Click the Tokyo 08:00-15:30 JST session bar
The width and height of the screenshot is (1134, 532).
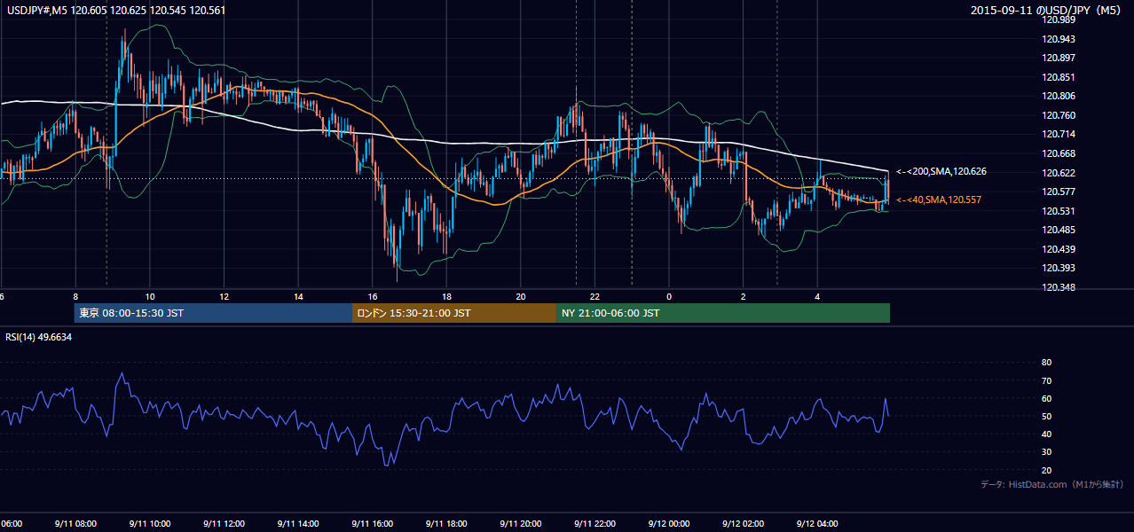pyautogui.click(x=213, y=313)
